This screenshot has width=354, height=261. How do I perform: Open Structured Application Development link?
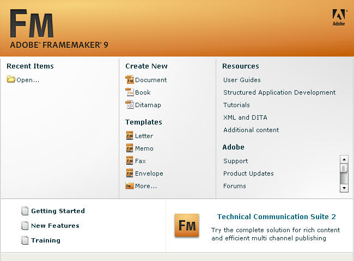point(279,92)
